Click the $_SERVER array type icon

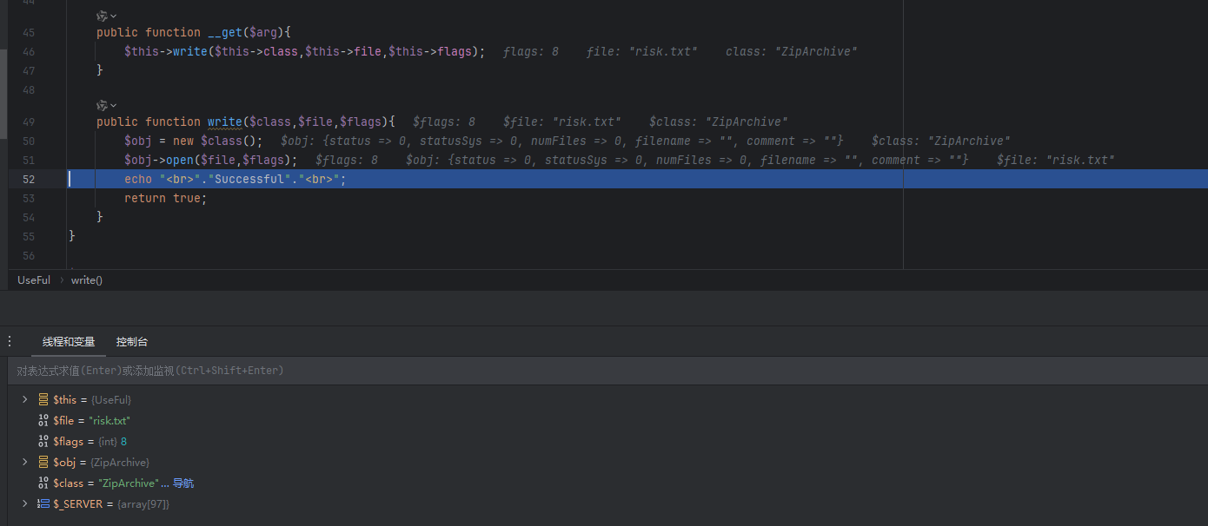[43, 503]
